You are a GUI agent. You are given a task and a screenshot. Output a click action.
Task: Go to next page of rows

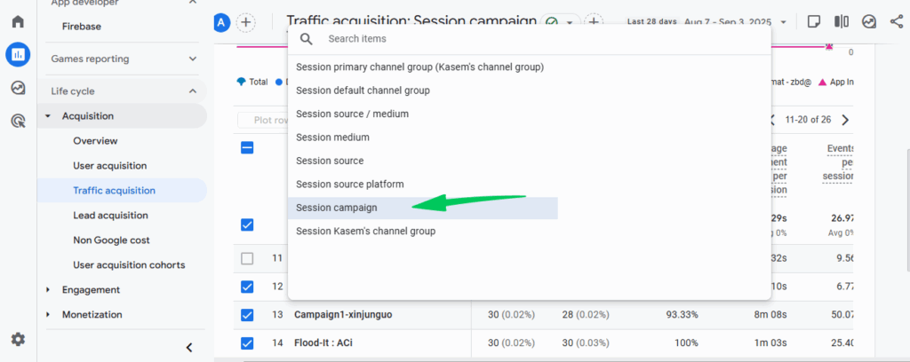(x=845, y=120)
